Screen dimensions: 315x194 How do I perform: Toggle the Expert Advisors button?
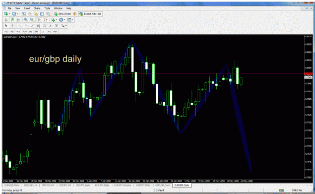(90, 14)
